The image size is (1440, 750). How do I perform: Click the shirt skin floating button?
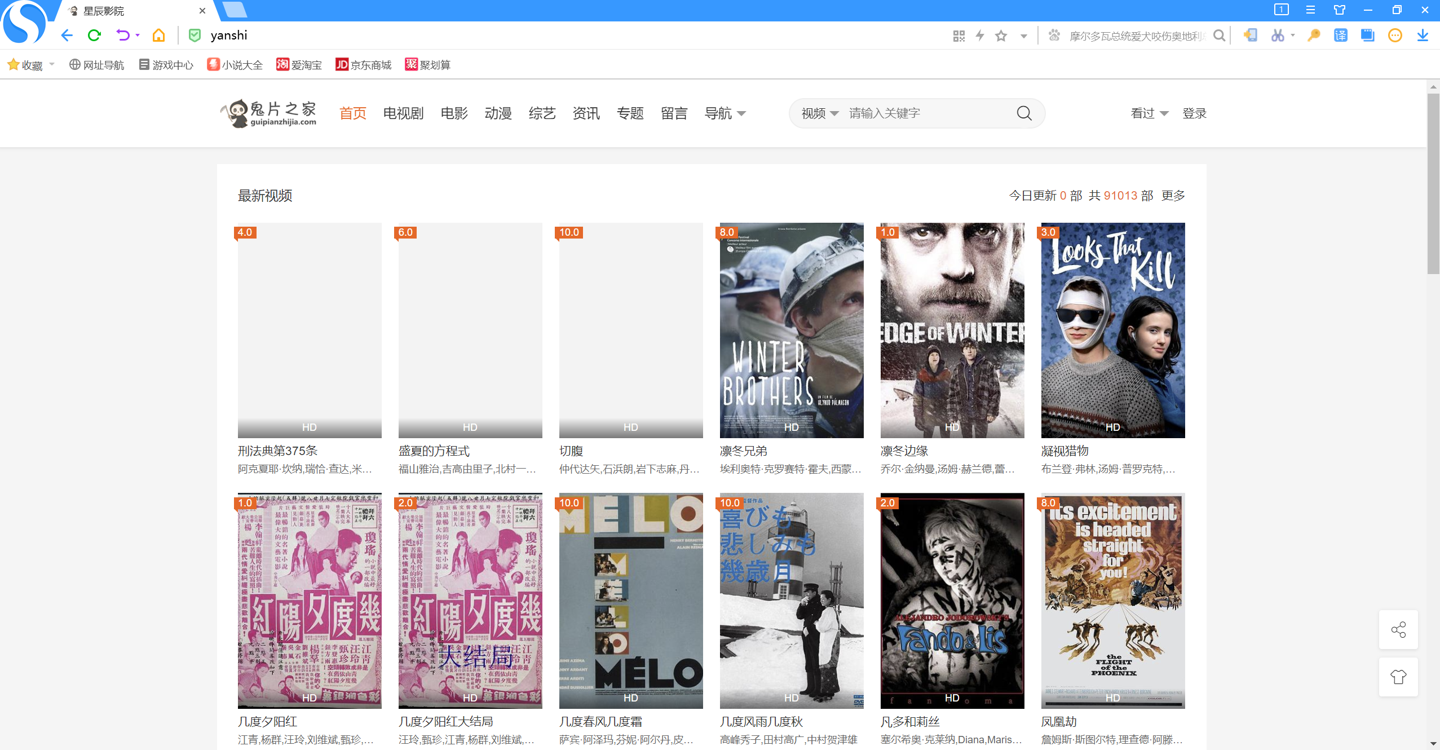pos(1398,677)
